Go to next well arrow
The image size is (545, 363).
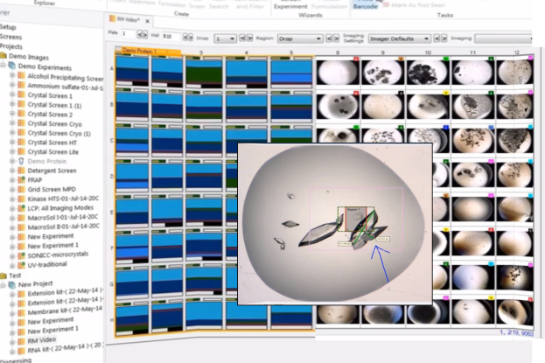point(191,37)
